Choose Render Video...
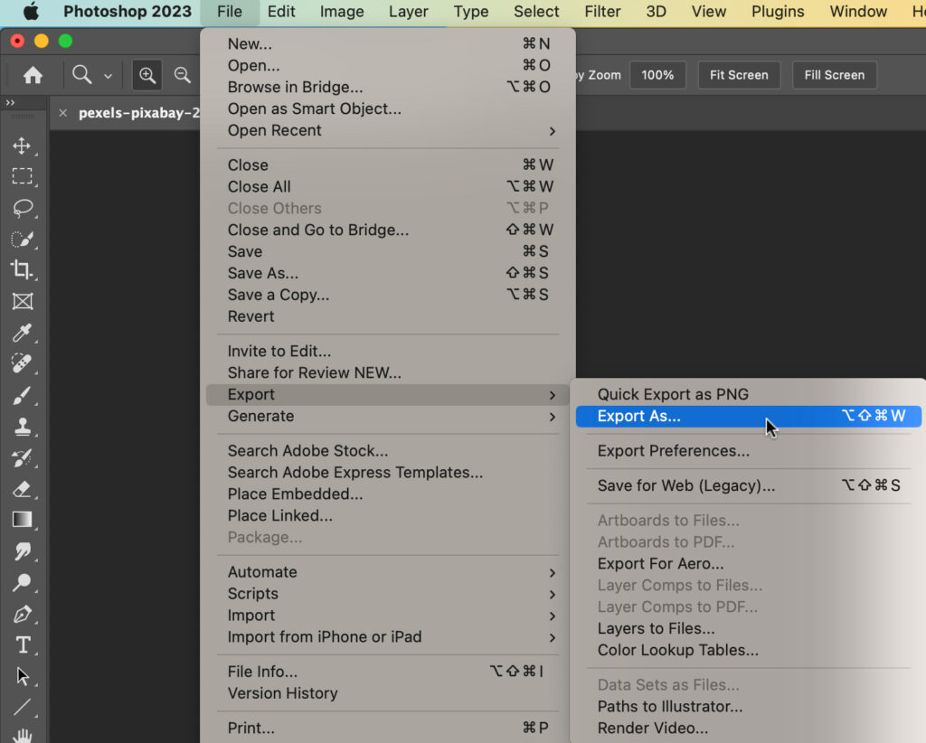The height and width of the screenshot is (743, 926). click(x=748, y=729)
